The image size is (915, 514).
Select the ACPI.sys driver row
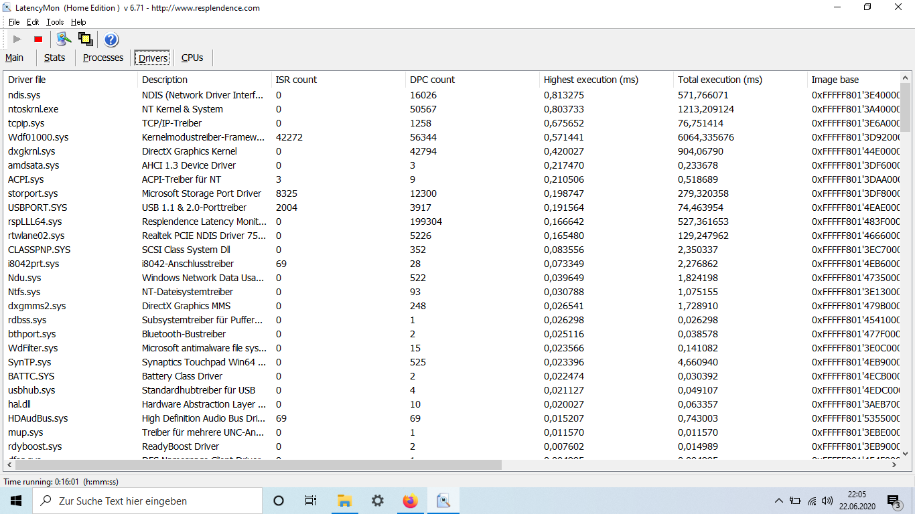click(452, 179)
